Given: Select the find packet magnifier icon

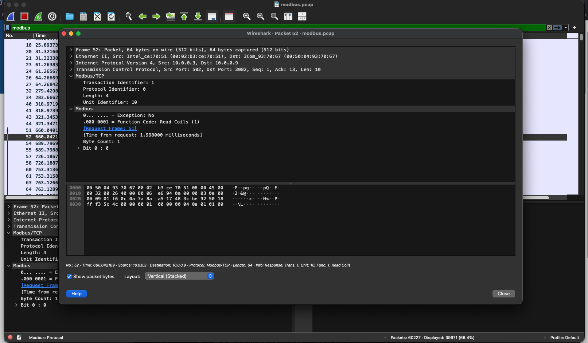Looking at the screenshot, I should [x=128, y=16].
